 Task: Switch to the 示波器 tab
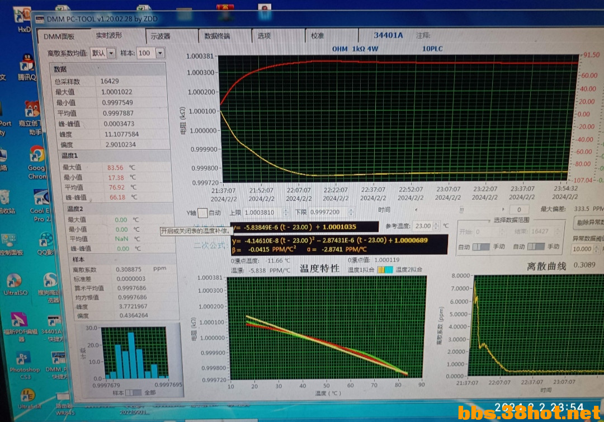(x=161, y=36)
